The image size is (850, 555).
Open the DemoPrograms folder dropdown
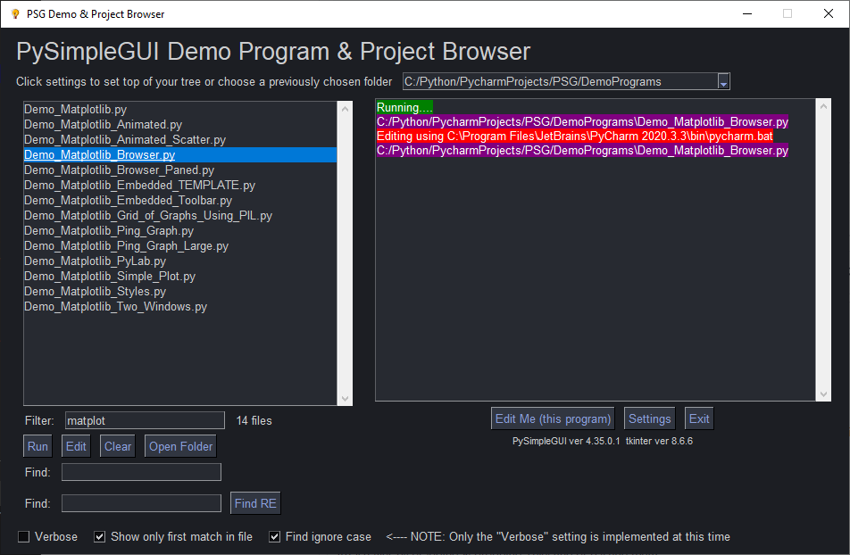coord(723,80)
